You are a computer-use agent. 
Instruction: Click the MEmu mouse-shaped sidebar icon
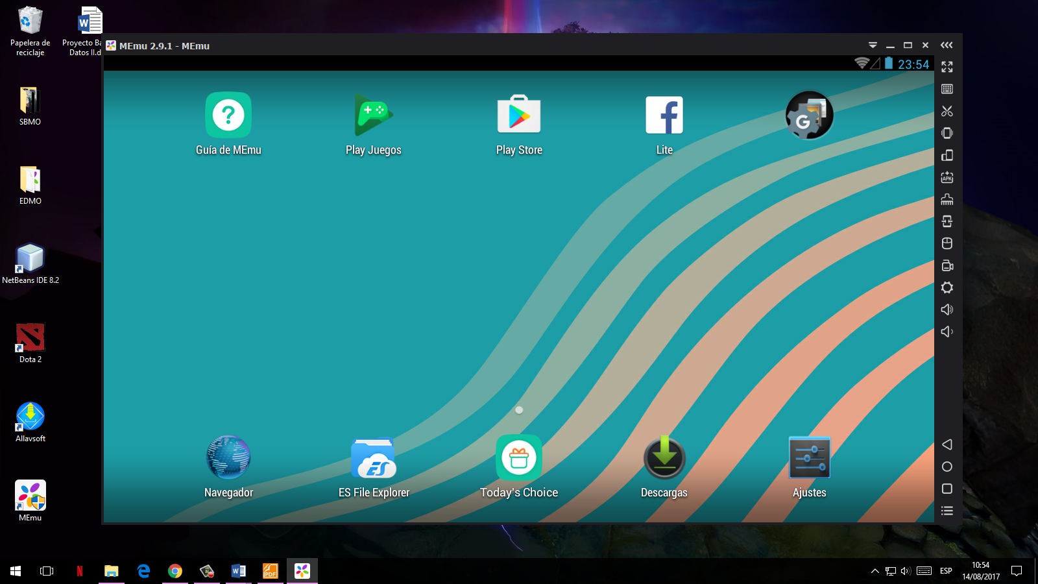[x=947, y=243]
